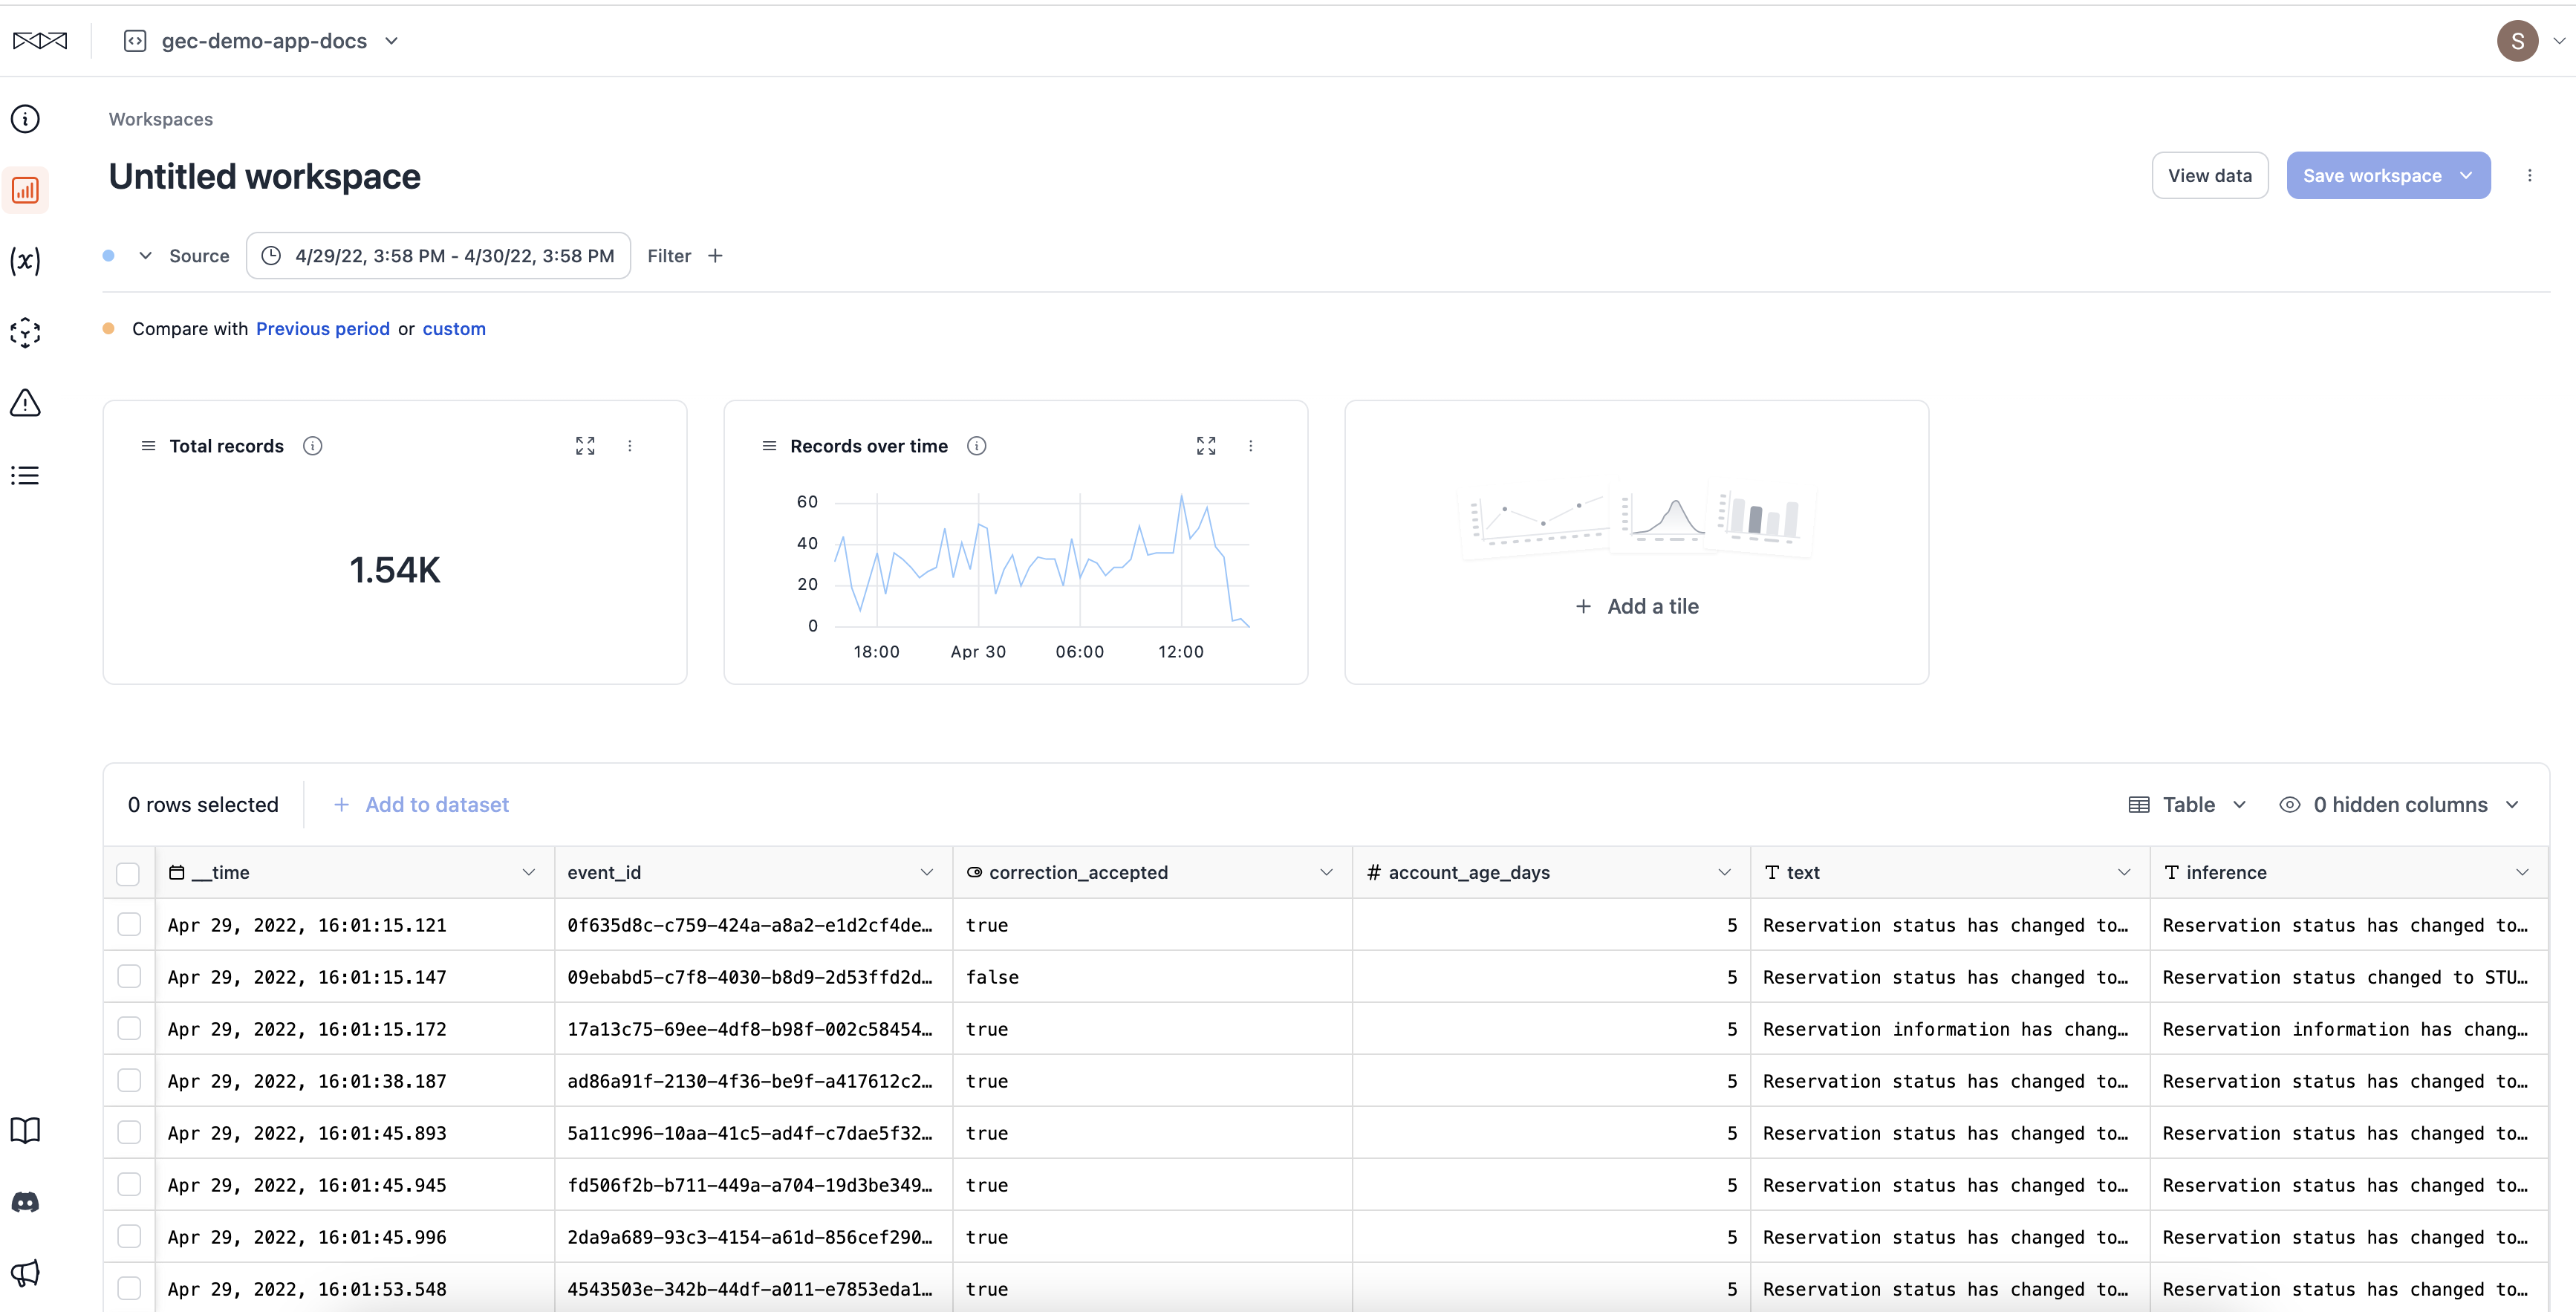
Task: Open the gec-demo-app-docs project dropdown
Action: [264, 41]
